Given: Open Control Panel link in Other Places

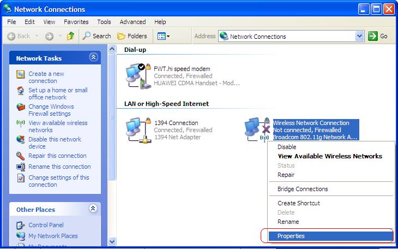Looking at the screenshot, I should (46, 225).
